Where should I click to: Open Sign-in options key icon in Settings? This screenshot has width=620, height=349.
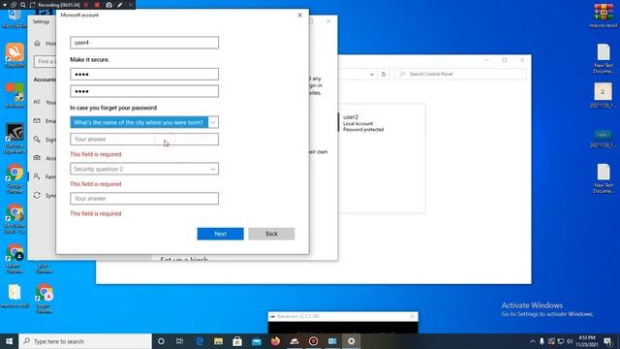click(x=37, y=140)
